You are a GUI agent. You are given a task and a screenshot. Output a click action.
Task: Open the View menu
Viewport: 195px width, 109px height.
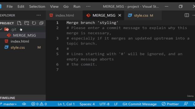pyautogui.click(x=54, y=6)
